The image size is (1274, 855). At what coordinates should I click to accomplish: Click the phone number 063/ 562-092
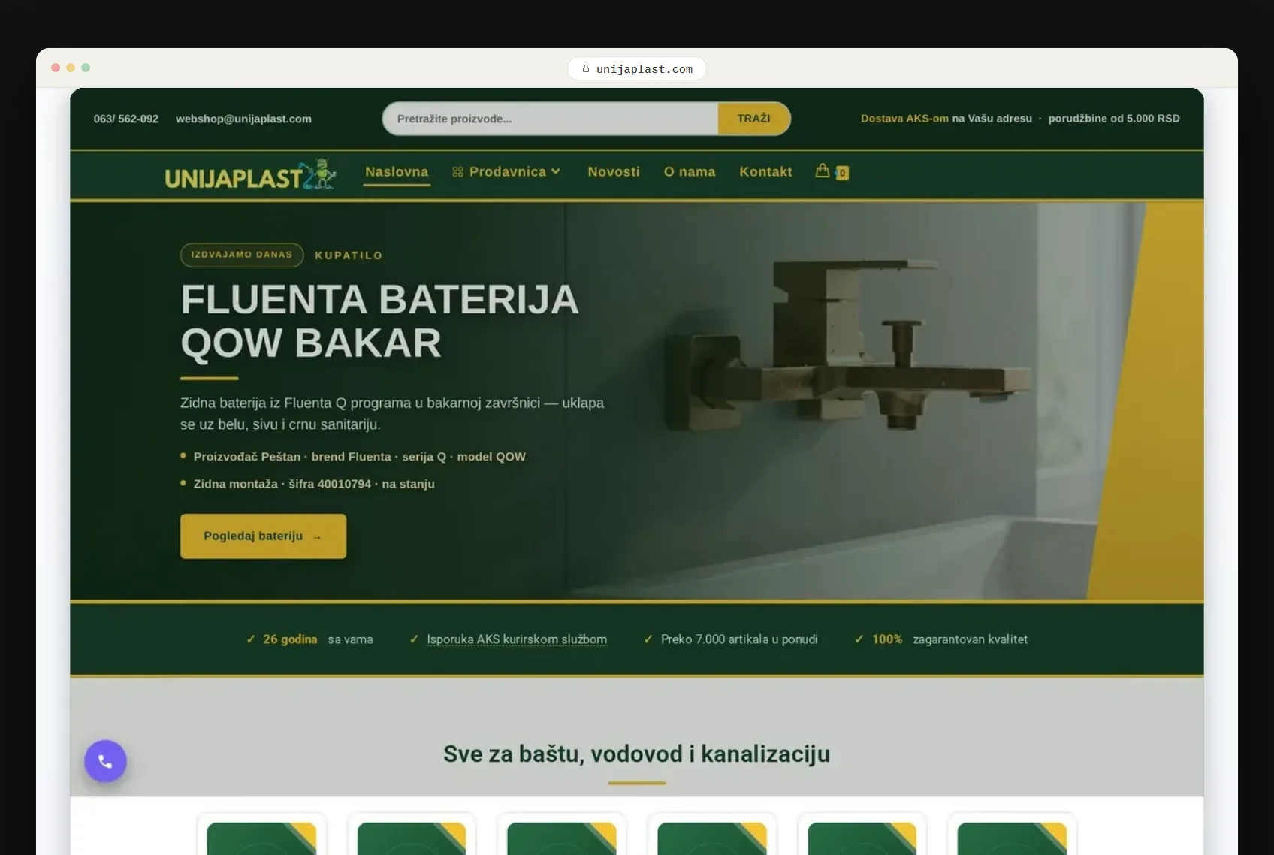click(x=126, y=119)
